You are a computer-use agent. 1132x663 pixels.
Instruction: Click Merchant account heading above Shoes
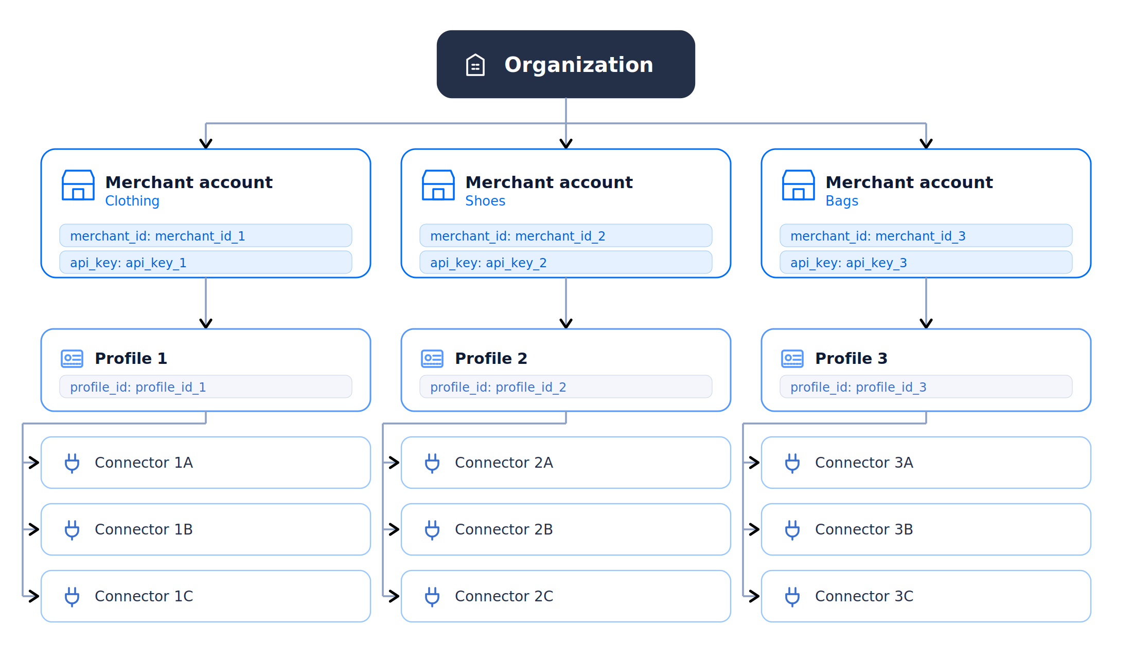(549, 182)
